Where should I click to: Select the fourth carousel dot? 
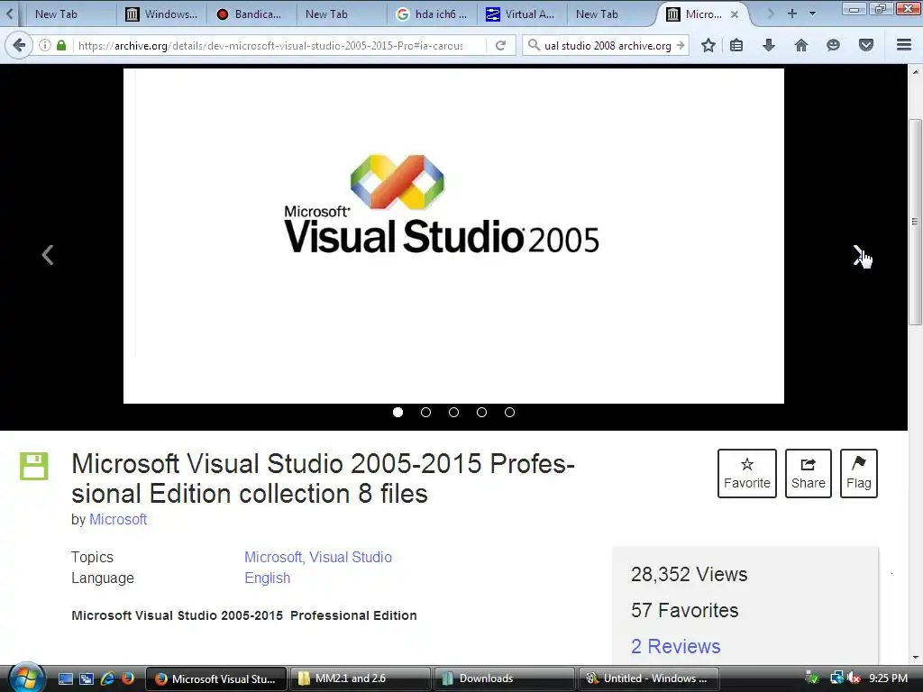click(481, 413)
